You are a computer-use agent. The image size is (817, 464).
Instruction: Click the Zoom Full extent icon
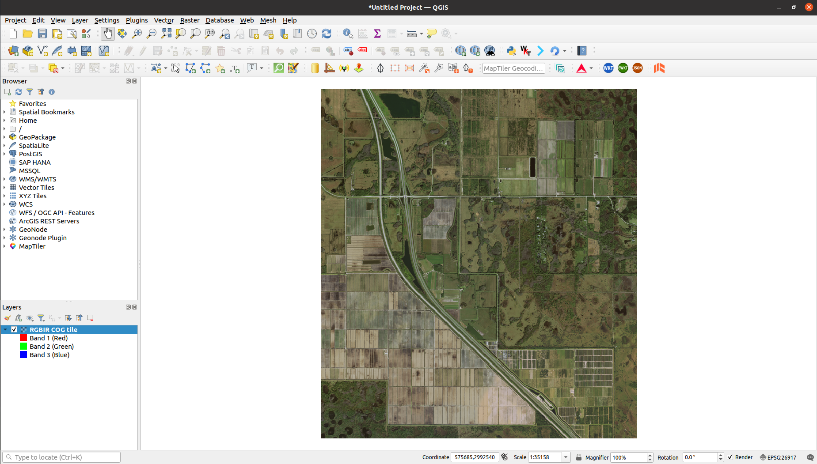tap(166, 34)
